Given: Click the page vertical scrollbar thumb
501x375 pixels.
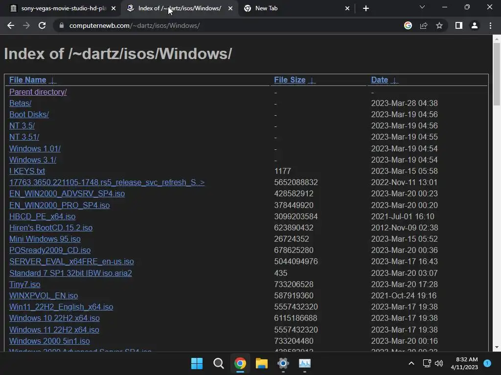Looking at the screenshot, I should 497,74.
